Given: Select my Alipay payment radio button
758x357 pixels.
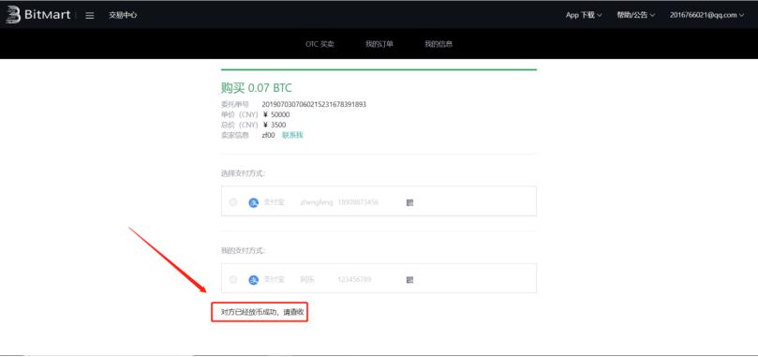Looking at the screenshot, I should [233, 279].
